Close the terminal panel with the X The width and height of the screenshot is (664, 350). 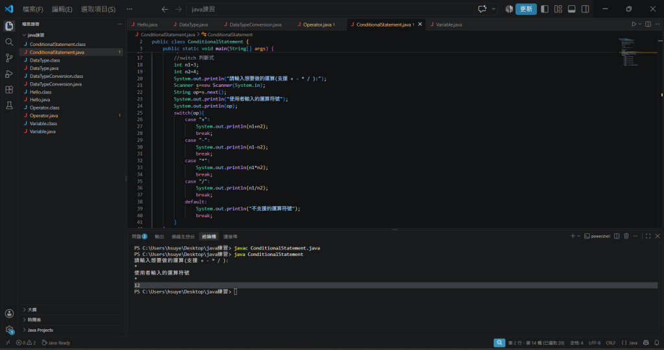coord(658,236)
